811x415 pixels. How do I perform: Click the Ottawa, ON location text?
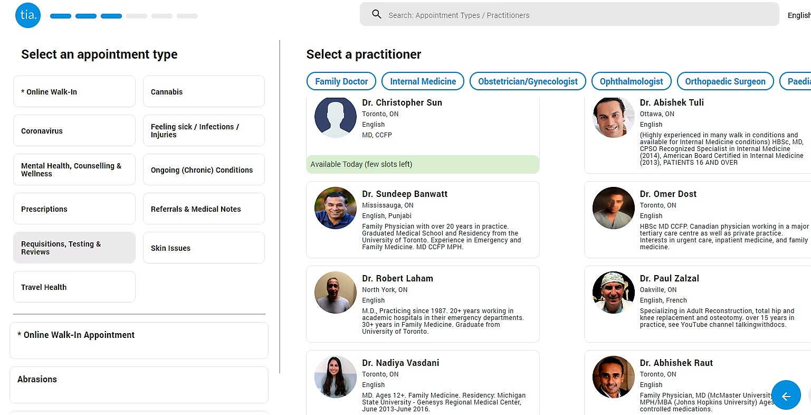[657, 114]
